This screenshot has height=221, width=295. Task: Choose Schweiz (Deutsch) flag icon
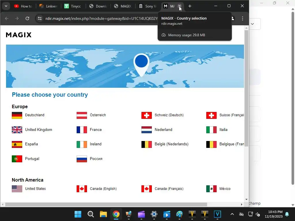[147, 115]
